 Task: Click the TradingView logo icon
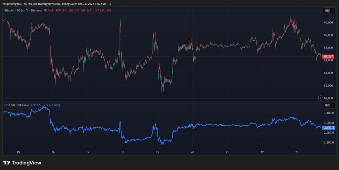click(x=6, y=163)
